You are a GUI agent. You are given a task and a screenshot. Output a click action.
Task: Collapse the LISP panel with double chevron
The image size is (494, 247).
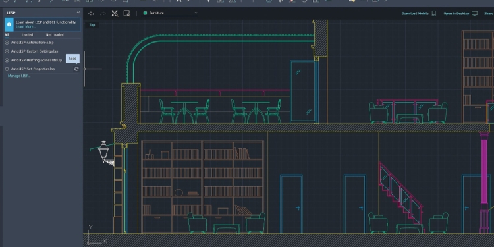click(x=78, y=13)
